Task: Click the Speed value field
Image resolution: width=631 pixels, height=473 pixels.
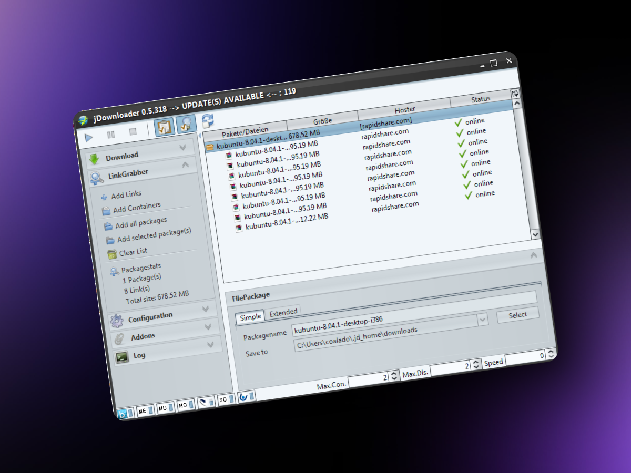Action: [525, 357]
